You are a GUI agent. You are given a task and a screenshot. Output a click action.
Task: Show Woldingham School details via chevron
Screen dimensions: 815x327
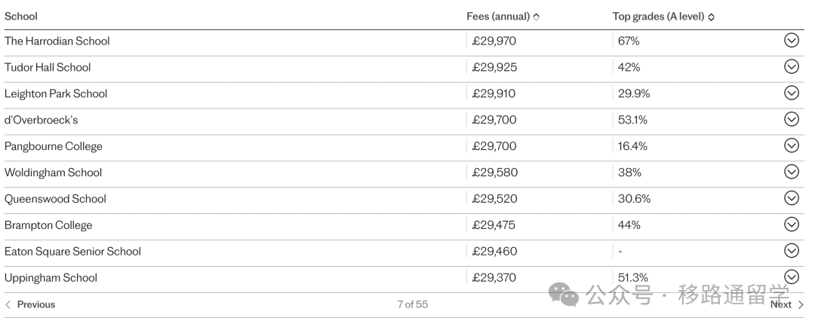click(x=791, y=172)
